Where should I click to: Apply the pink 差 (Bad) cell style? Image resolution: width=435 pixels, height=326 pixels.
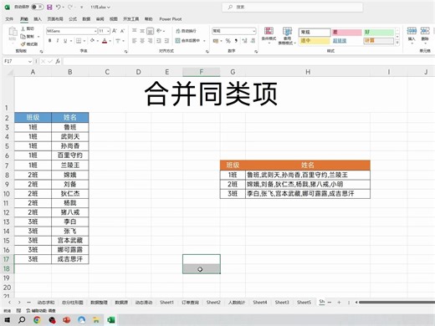point(346,33)
